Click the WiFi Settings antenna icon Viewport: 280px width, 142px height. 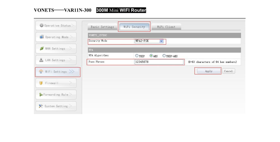[41, 72]
